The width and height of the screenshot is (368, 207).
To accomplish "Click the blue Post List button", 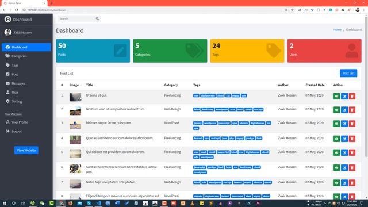I will click(348, 73).
